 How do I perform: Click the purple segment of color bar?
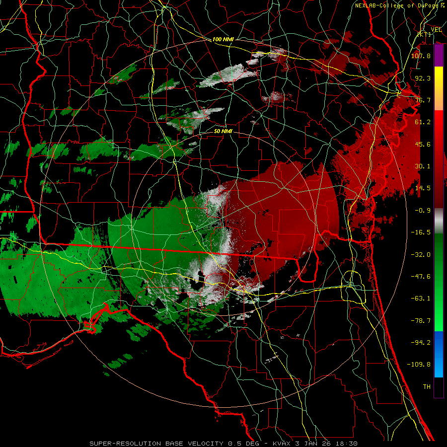pyautogui.click(x=439, y=55)
